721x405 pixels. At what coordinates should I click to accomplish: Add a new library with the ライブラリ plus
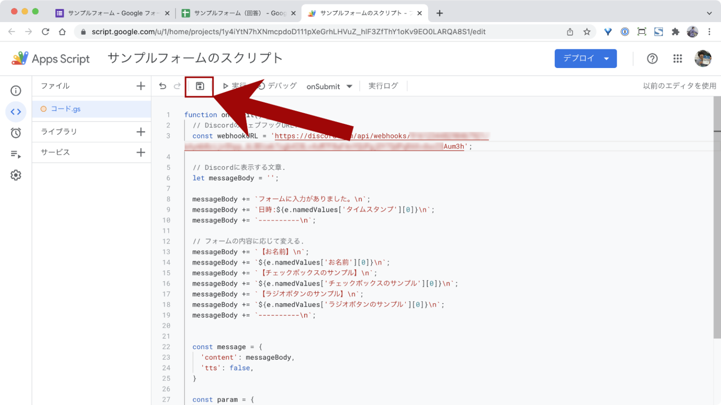click(140, 131)
